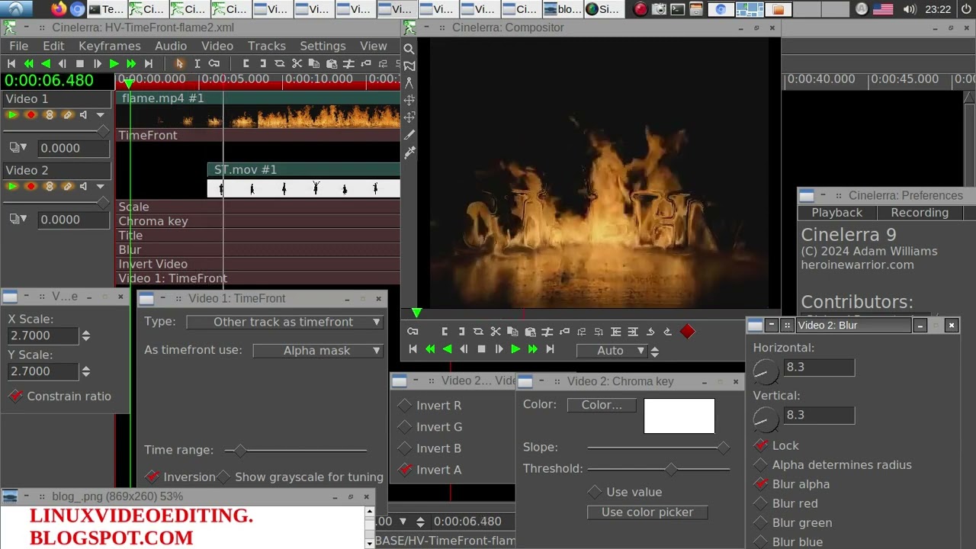Expand the Video 2 track options arrow
Screen dimensions: 976x549
click(101, 187)
